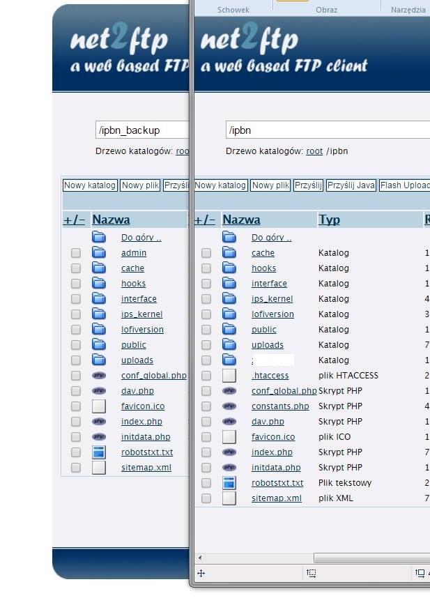Check the box next to .htaccess

coord(206,376)
